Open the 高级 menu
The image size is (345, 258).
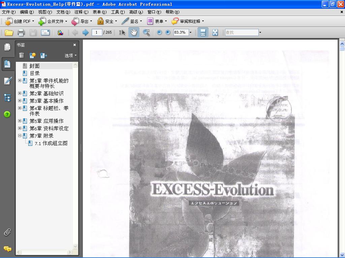136,12
